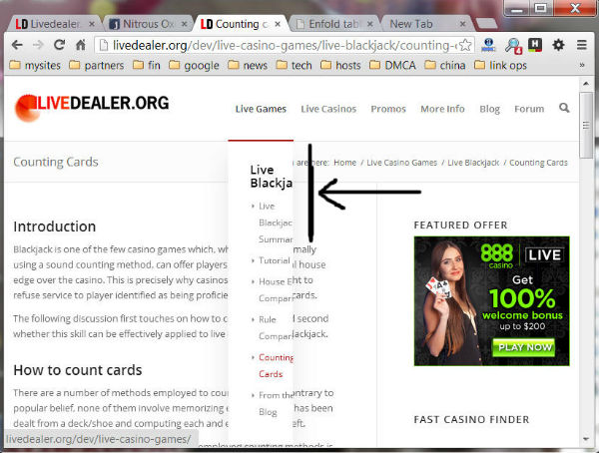Close the Counting Cards tab
The height and width of the screenshot is (453, 599).
pyautogui.click(x=278, y=24)
